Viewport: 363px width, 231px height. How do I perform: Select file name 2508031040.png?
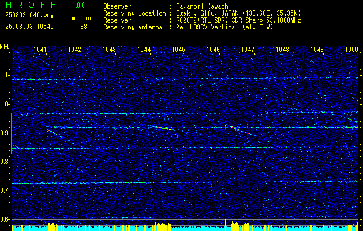point(29,16)
